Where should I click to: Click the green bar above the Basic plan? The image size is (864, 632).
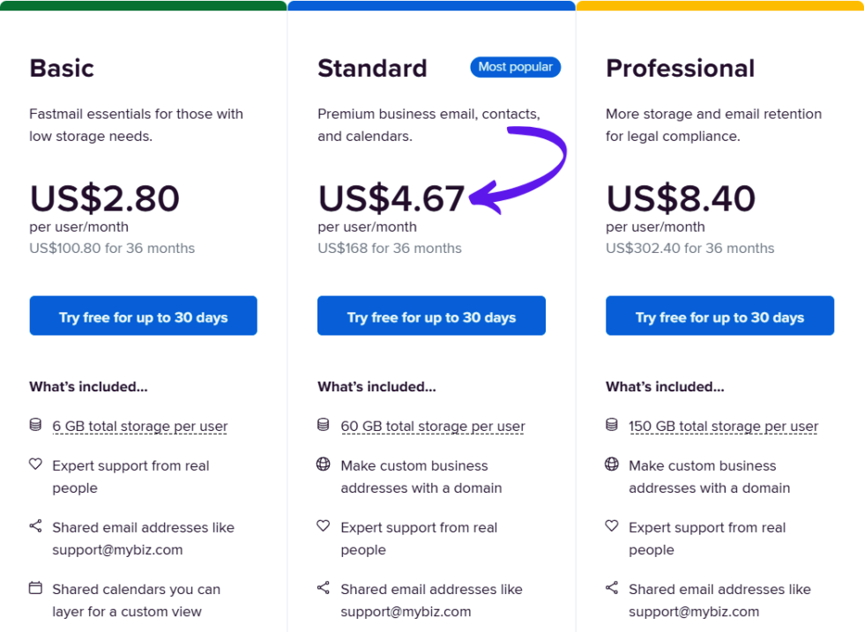pyautogui.click(x=143, y=4)
